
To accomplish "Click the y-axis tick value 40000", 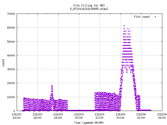I will (x=11, y=55).
